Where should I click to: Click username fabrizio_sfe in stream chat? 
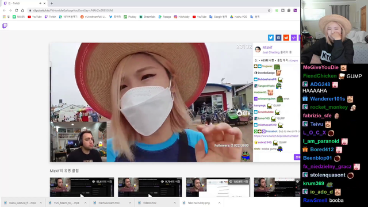tap(317, 116)
